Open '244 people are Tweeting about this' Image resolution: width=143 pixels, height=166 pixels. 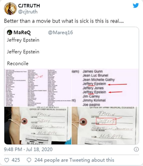tap(74, 160)
